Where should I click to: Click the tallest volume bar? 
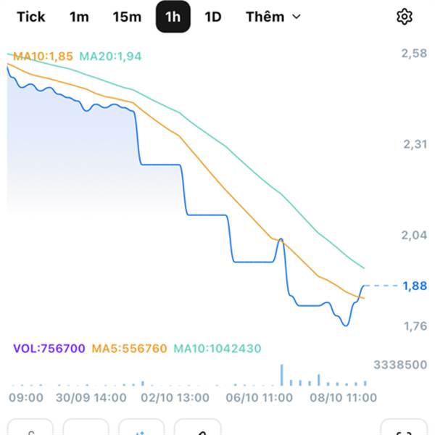pos(281,374)
